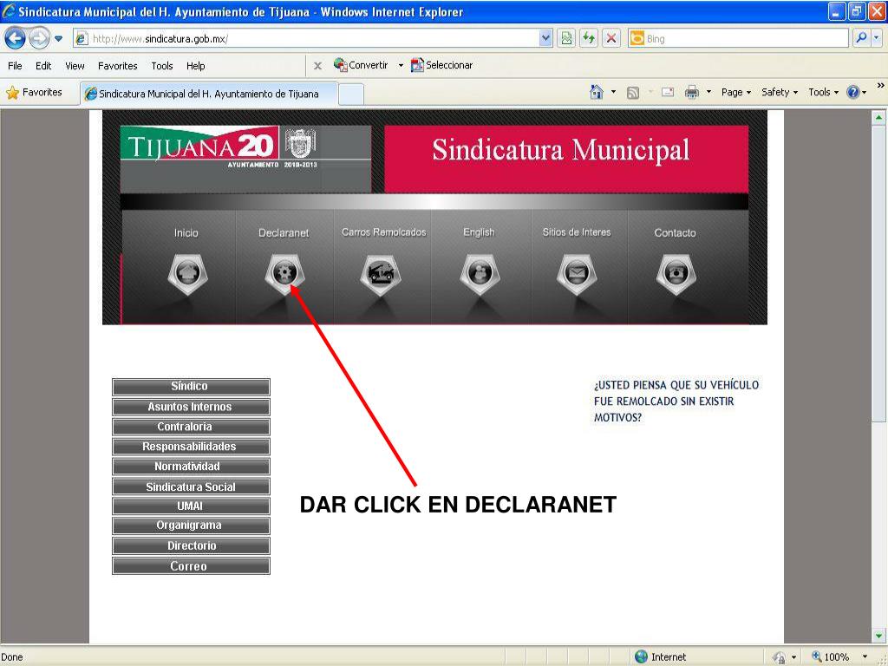Open the Convertir dropdown arrow
888x666 pixels.
click(401, 66)
